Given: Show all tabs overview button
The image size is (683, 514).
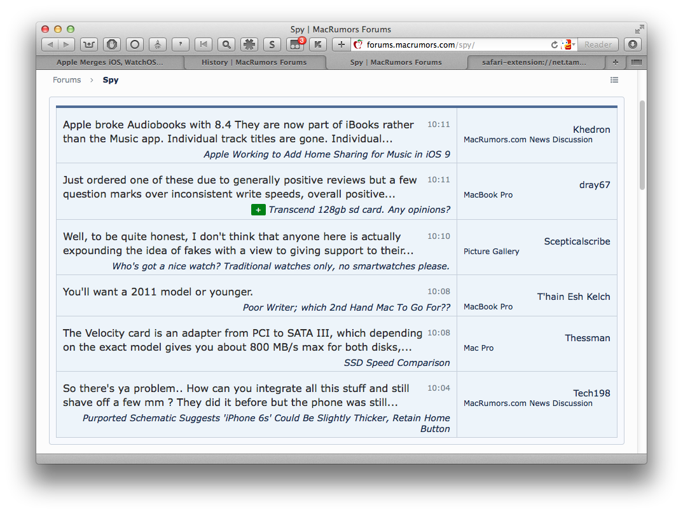Looking at the screenshot, I should coord(637,62).
